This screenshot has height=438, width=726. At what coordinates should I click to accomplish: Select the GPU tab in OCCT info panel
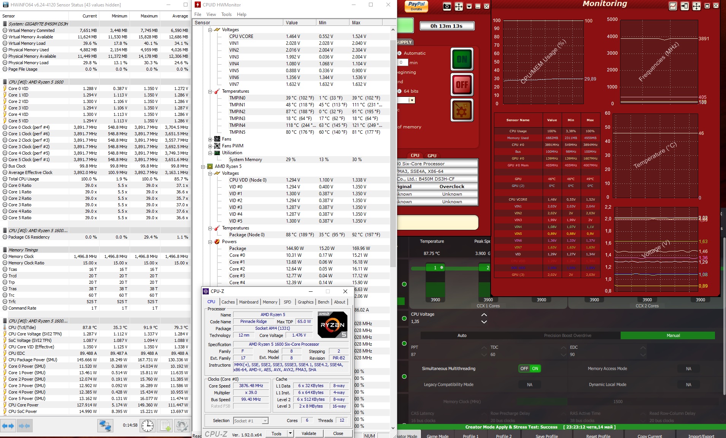tap(432, 155)
